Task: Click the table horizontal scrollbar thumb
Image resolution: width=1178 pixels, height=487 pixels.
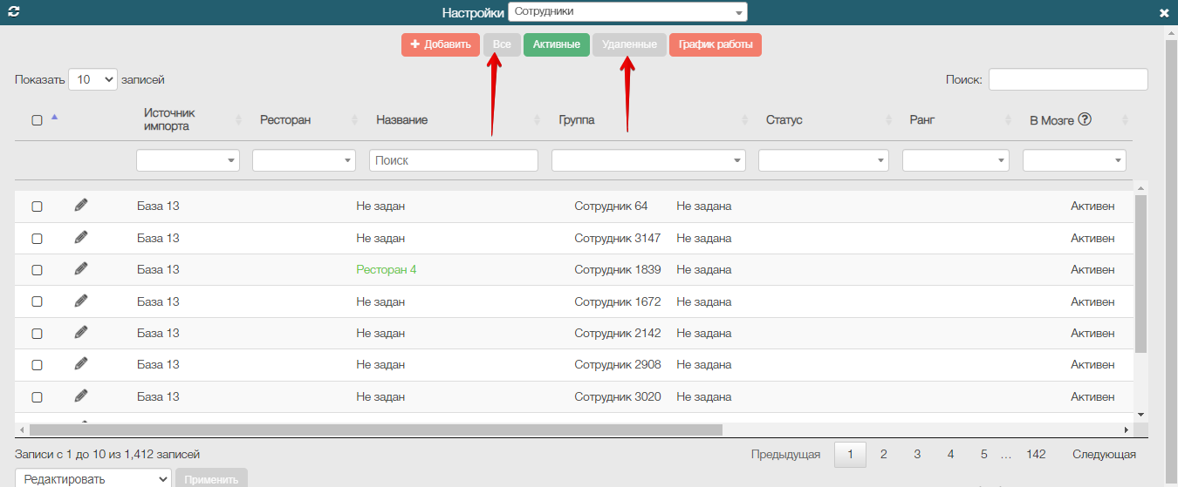Action: (376, 430)
